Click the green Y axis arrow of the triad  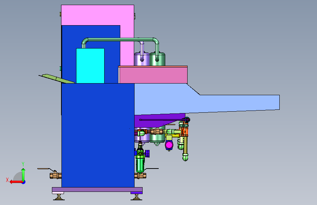tap(23, 174)
